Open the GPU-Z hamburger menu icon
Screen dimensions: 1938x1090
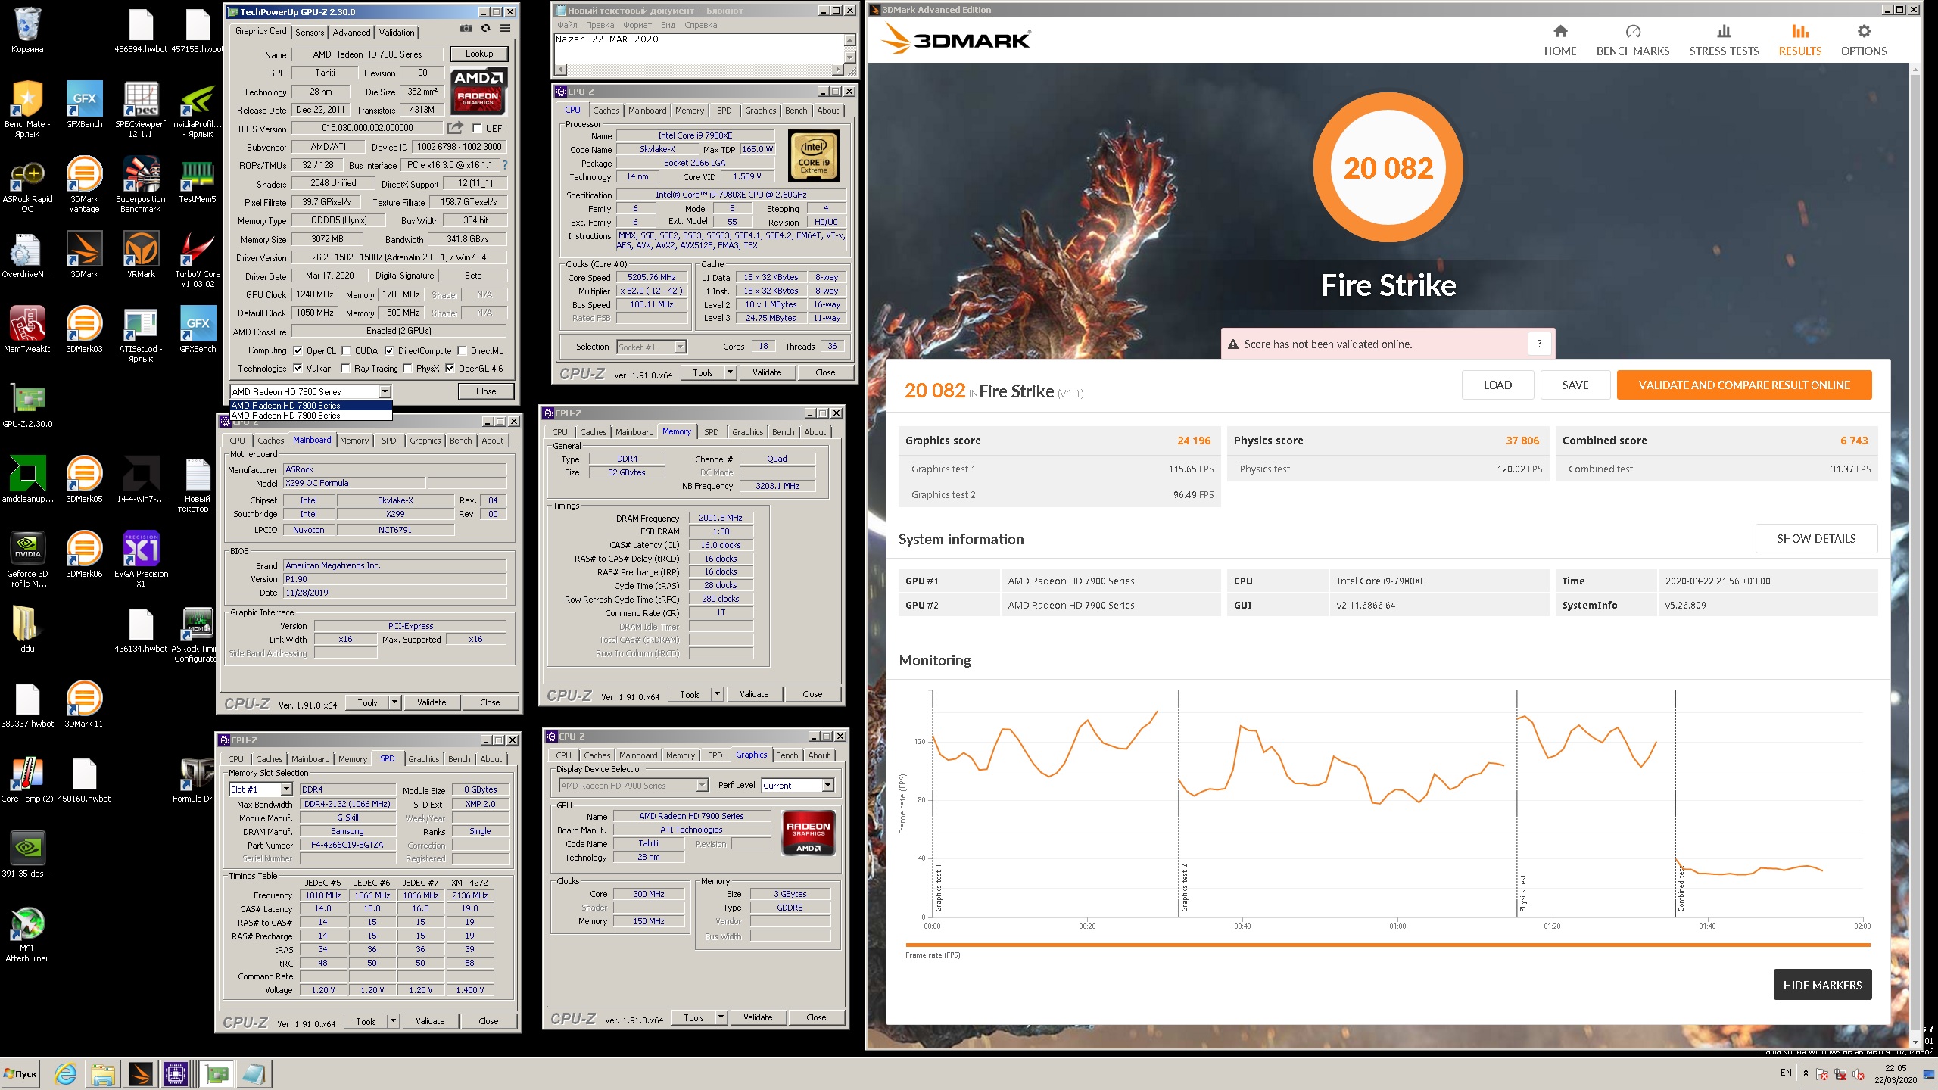click(x=505, y=29)
